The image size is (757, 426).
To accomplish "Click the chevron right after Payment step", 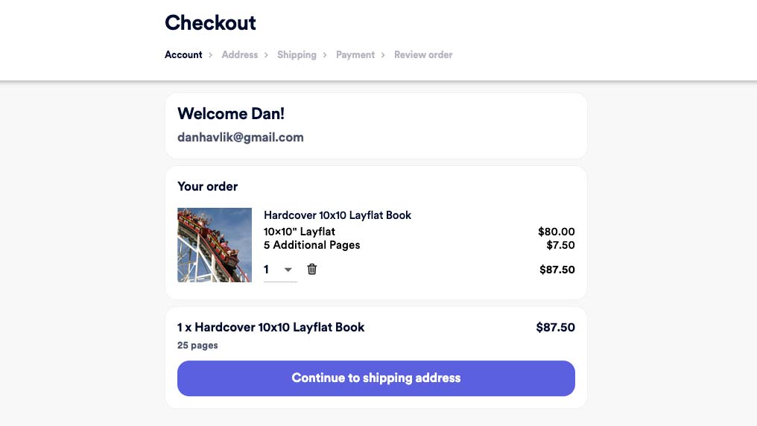I will click(x=383, y=55).
